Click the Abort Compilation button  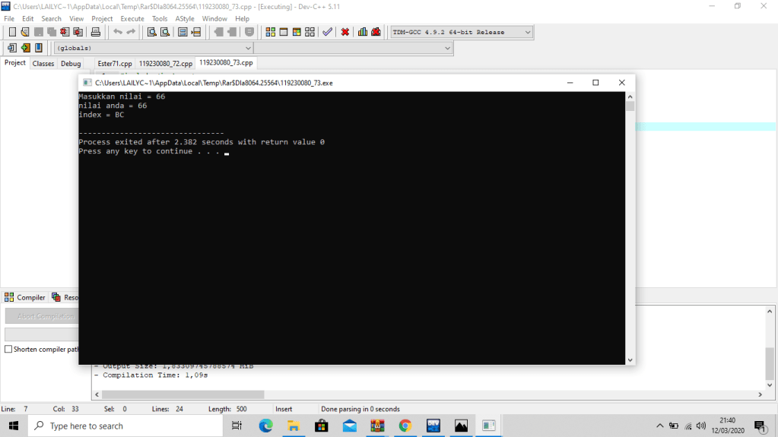click(42, 316)
